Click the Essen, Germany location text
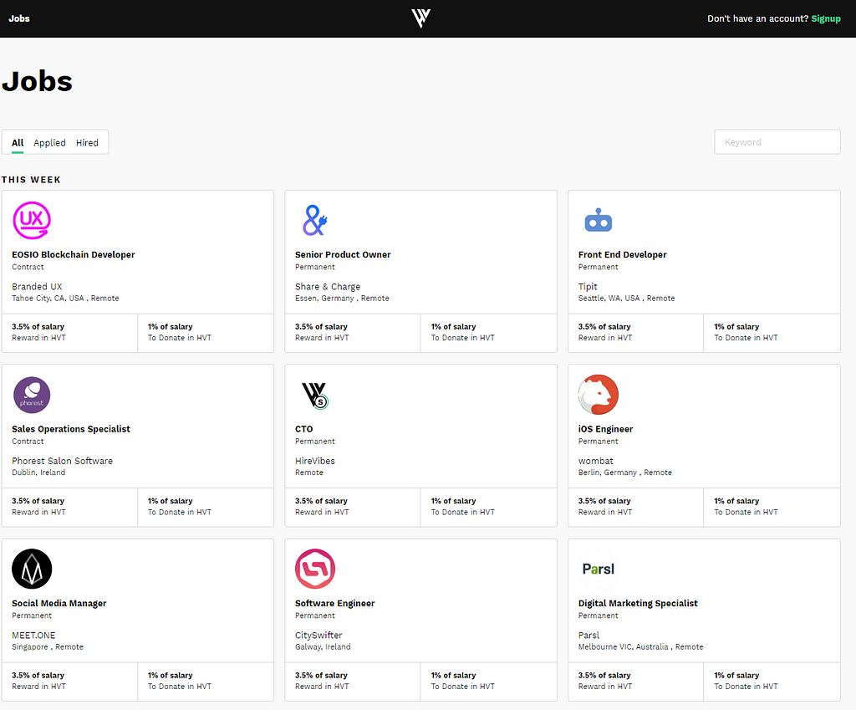Screen dimensions: 856x710 click(x=325, y=299)
